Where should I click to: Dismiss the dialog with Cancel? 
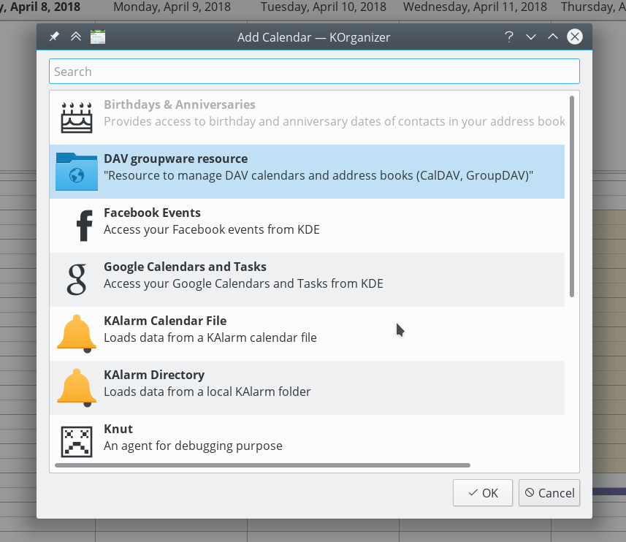point(549,492)
